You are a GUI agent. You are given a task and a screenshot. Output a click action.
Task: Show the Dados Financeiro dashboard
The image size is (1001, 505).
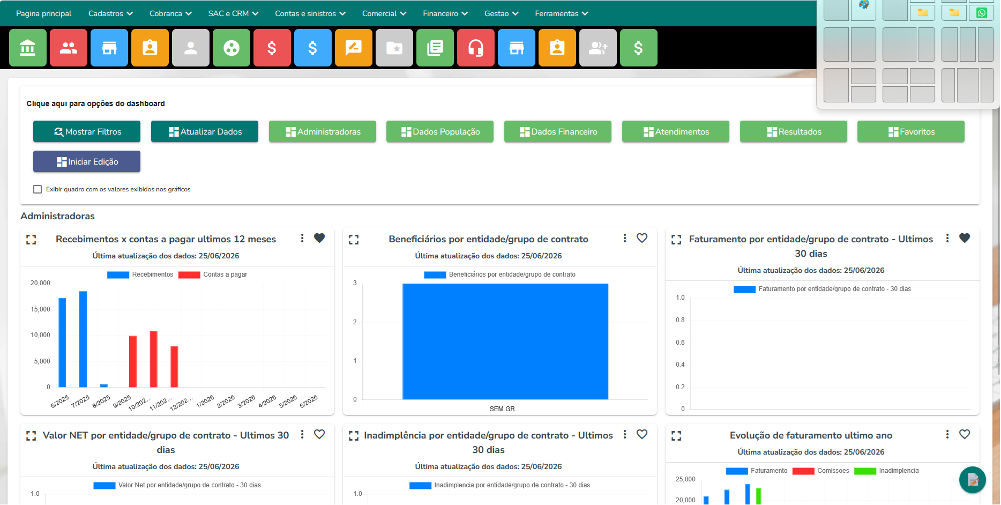(x=558, y=131)
